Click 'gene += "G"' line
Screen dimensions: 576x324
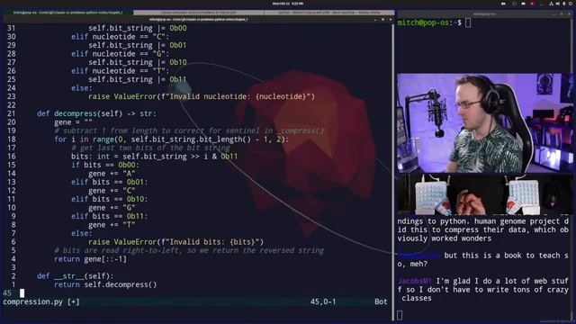(112, 208)
